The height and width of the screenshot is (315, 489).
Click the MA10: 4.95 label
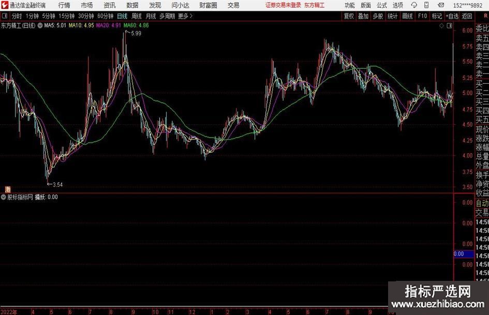coord(81,25)
